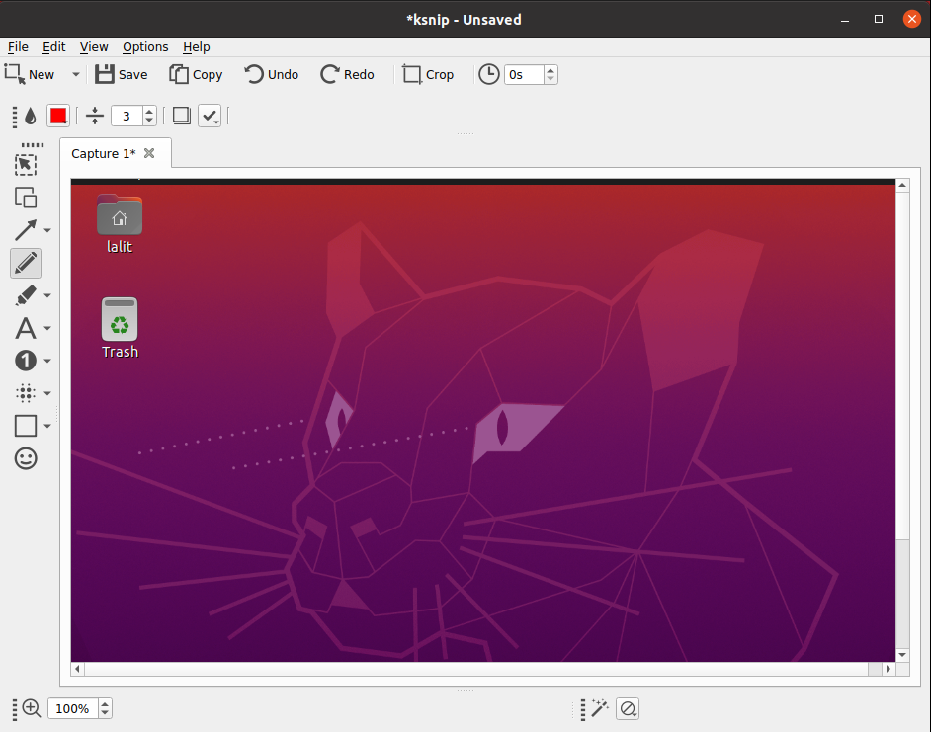Select the Pen annotation tool
931x732 pixels.
click(x=25, y=263)
